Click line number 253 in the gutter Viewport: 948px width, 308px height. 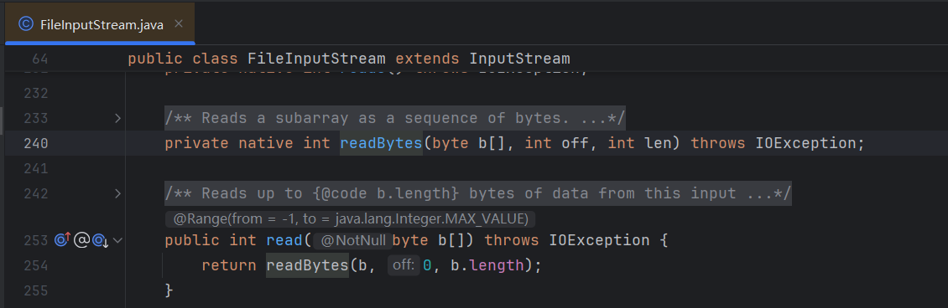pos(36,240)
